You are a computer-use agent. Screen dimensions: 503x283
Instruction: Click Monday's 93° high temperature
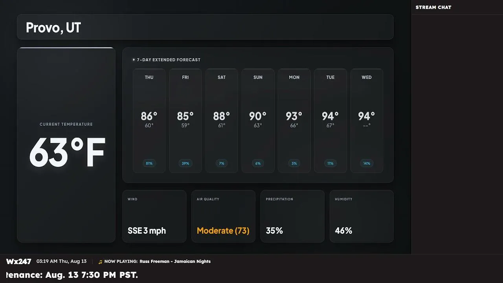pos(294,116)
